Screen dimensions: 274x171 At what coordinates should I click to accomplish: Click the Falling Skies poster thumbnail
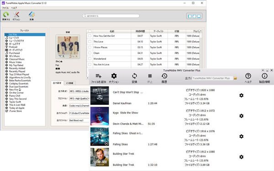[x=100, y=137]
